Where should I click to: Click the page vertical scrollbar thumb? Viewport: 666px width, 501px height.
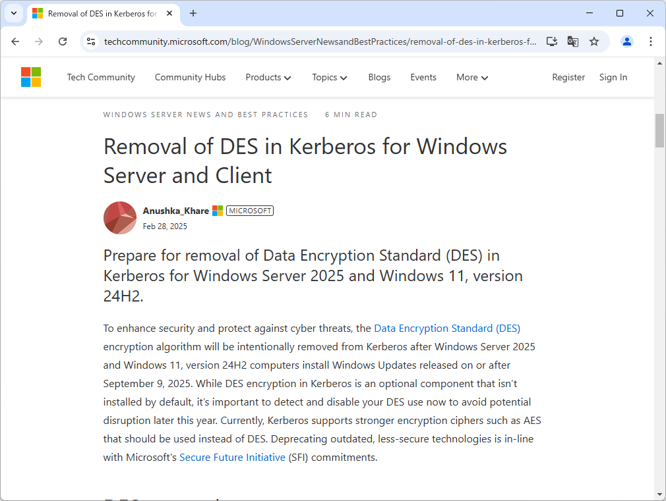coord(659,130)
